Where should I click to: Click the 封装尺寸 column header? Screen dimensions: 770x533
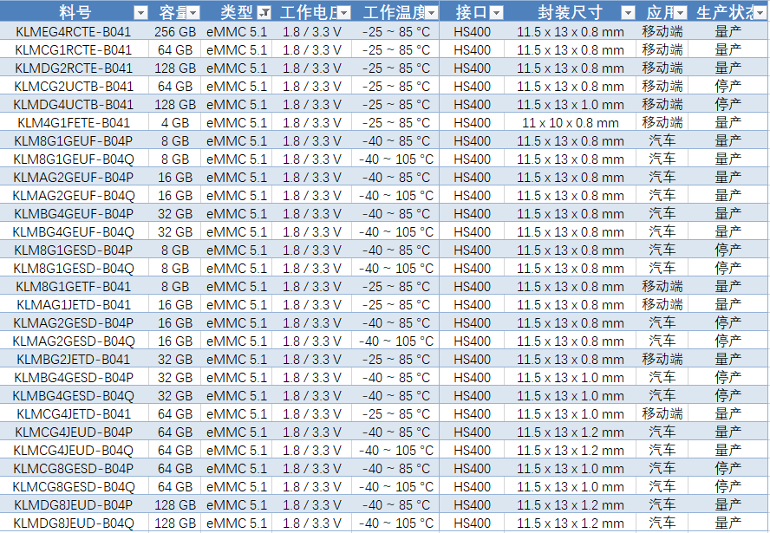[x=571, y=12]
